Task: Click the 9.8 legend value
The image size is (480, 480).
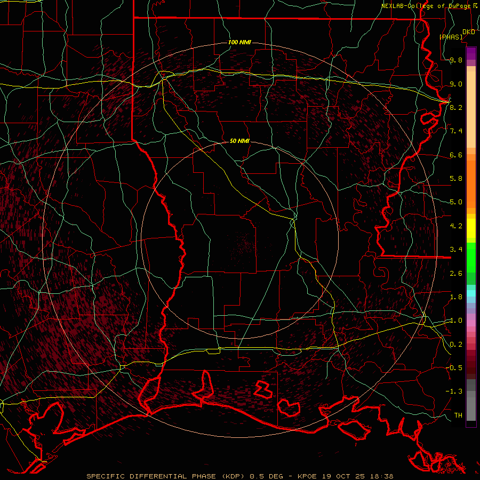Action: [x=456, y=60]
